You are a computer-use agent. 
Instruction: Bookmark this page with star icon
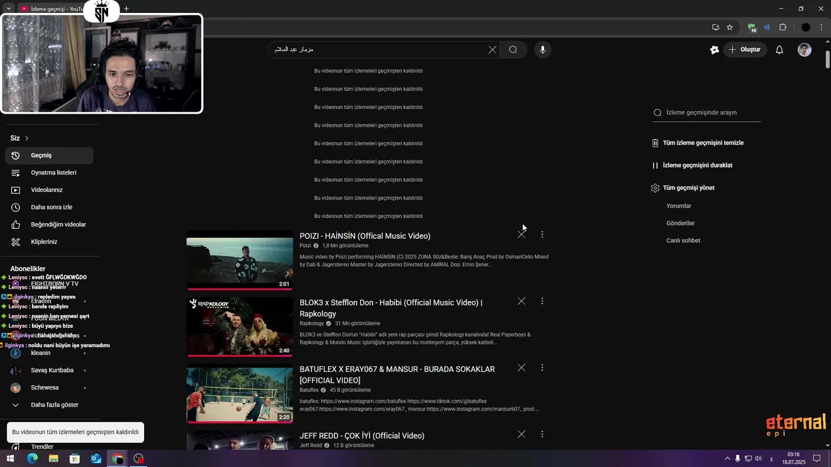[730, 27]
